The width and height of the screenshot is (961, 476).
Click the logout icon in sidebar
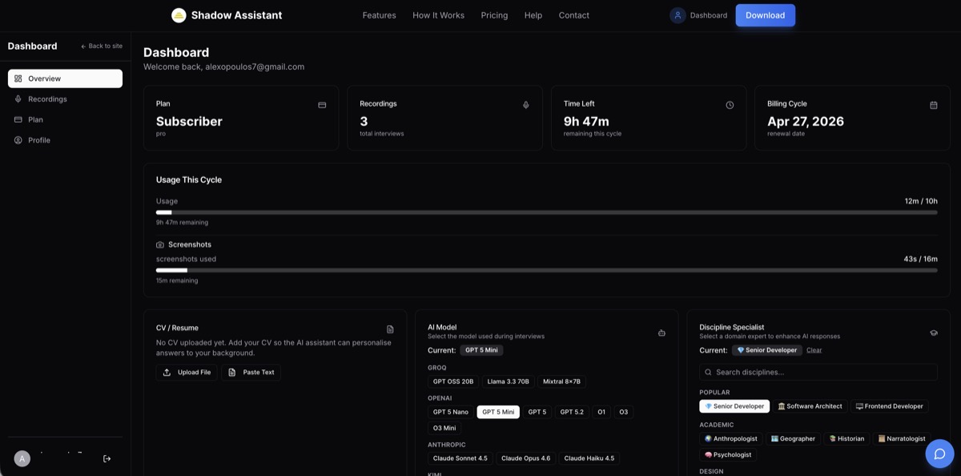[107, 458]
